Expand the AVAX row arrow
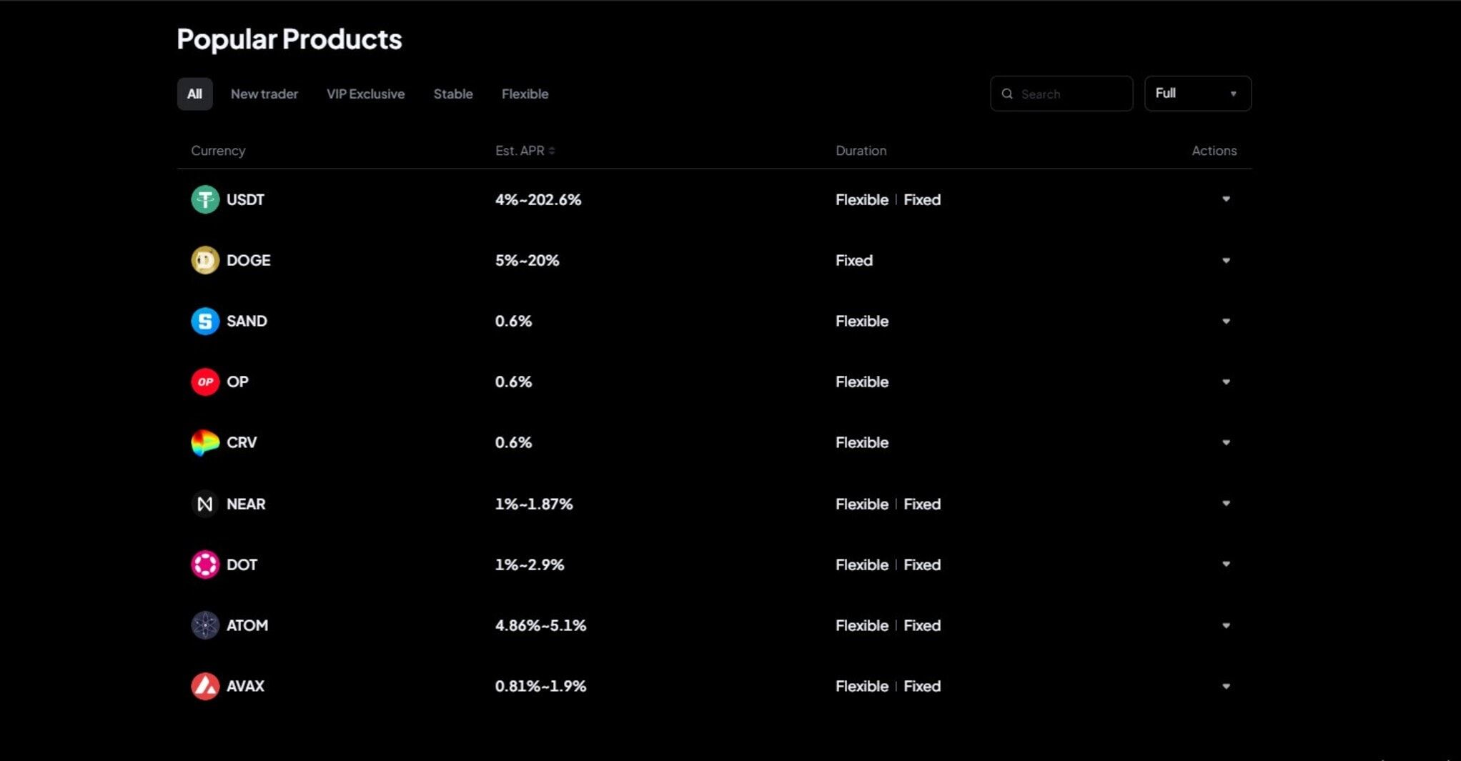The height and width of the screenshot is (761, 1461). pyautogui.click(x=1226, y=686)
